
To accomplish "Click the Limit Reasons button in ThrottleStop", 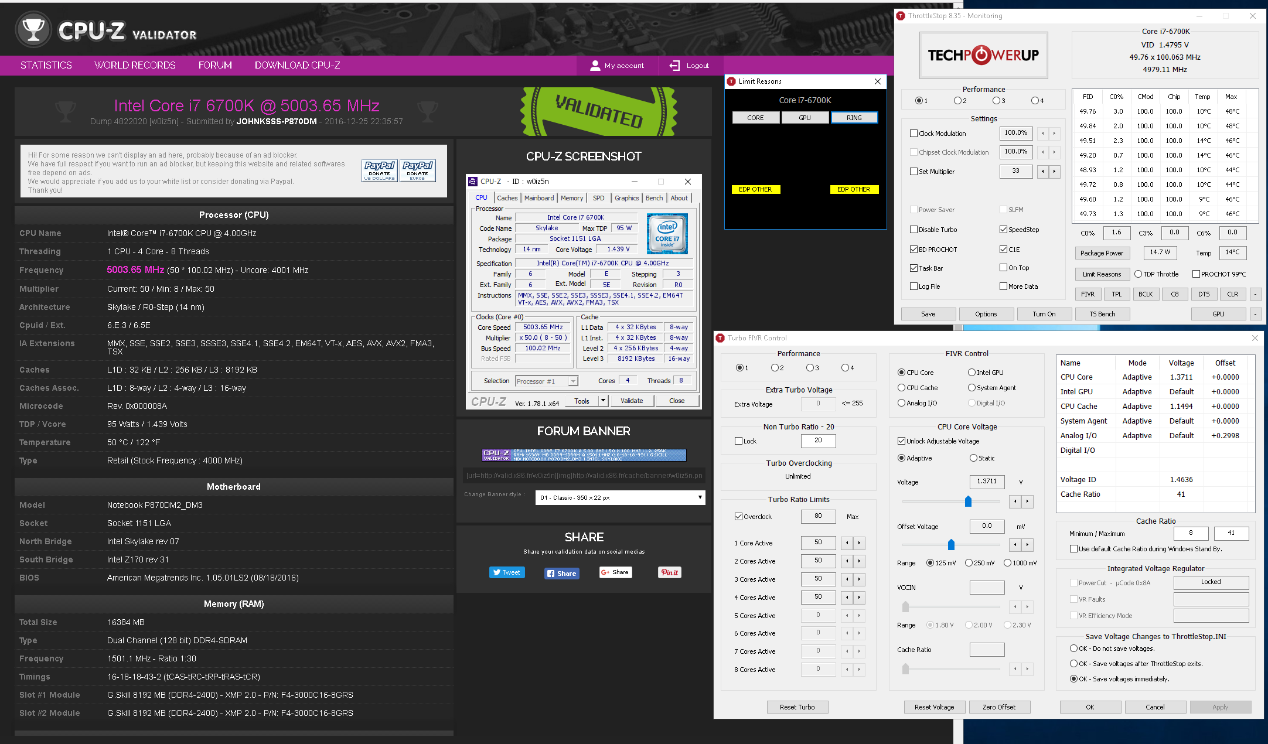I will pos(1102,274).
